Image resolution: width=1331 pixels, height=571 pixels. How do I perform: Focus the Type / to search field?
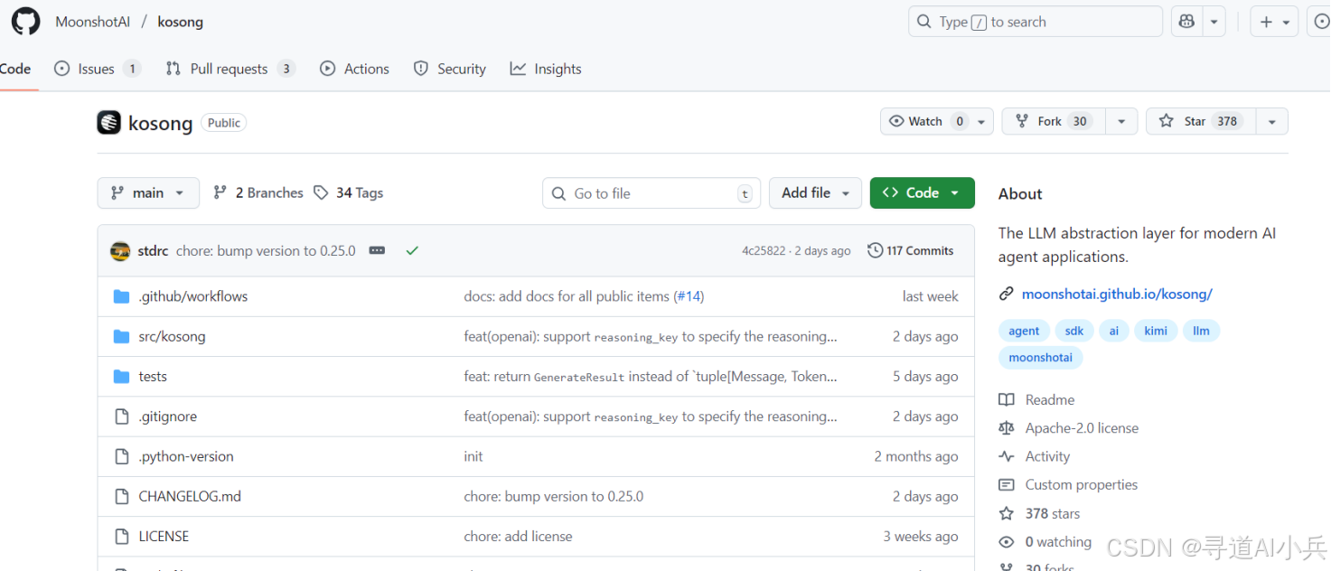1035,22
